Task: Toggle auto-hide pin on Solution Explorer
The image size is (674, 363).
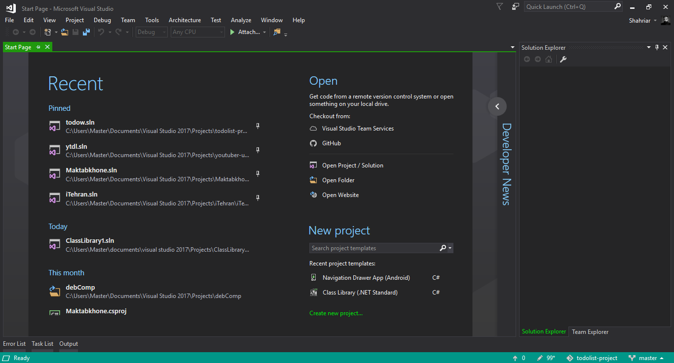Action: 657,48
